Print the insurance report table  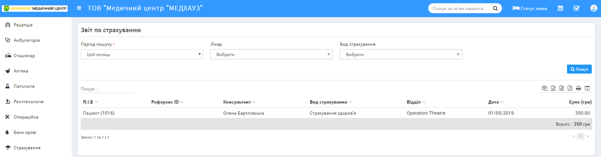tap(578, 88)
